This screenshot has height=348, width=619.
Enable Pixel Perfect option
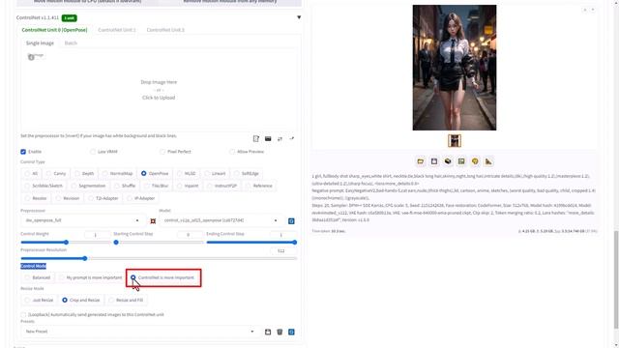pyautogui.click(x=162, y=152)
